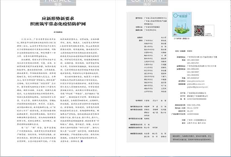Viewport: 231px width, 157px height.
Task: Click the CN 44-1357/F number
Action: pyautogui.click(x=192, y=108)
